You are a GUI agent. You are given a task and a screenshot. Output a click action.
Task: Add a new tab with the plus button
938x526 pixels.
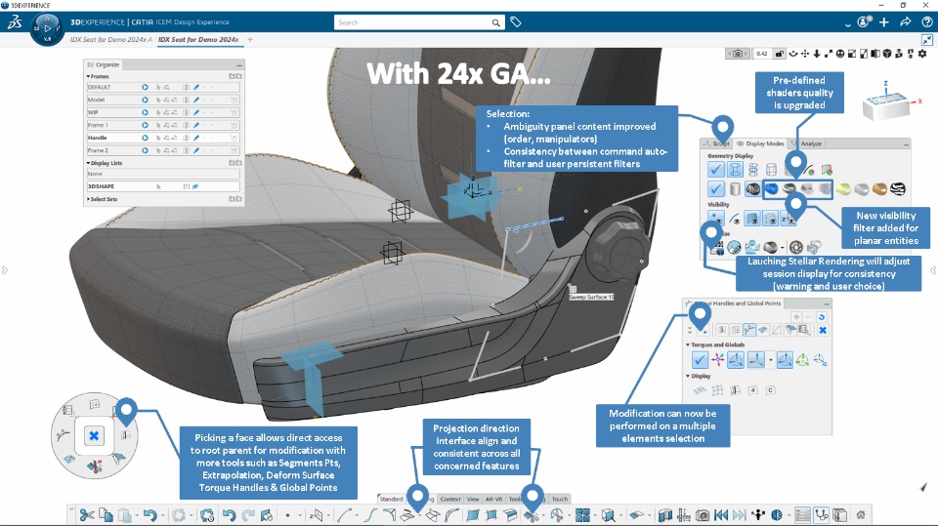click(x=250, y=39)
